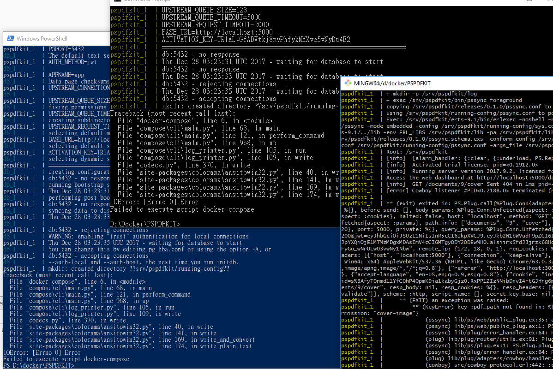Click 'AUTH_METHOD=jwt' in PowerShell
The image size is (553, 369).
pyautogui.click(x=72, y=62)
